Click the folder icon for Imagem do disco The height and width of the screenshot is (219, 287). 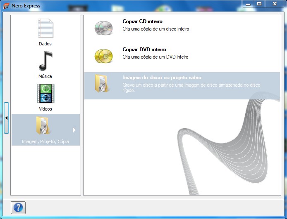102,84
